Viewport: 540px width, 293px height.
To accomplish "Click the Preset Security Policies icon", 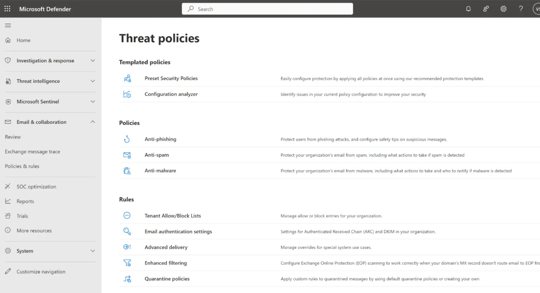I will [x=127, y=78].
